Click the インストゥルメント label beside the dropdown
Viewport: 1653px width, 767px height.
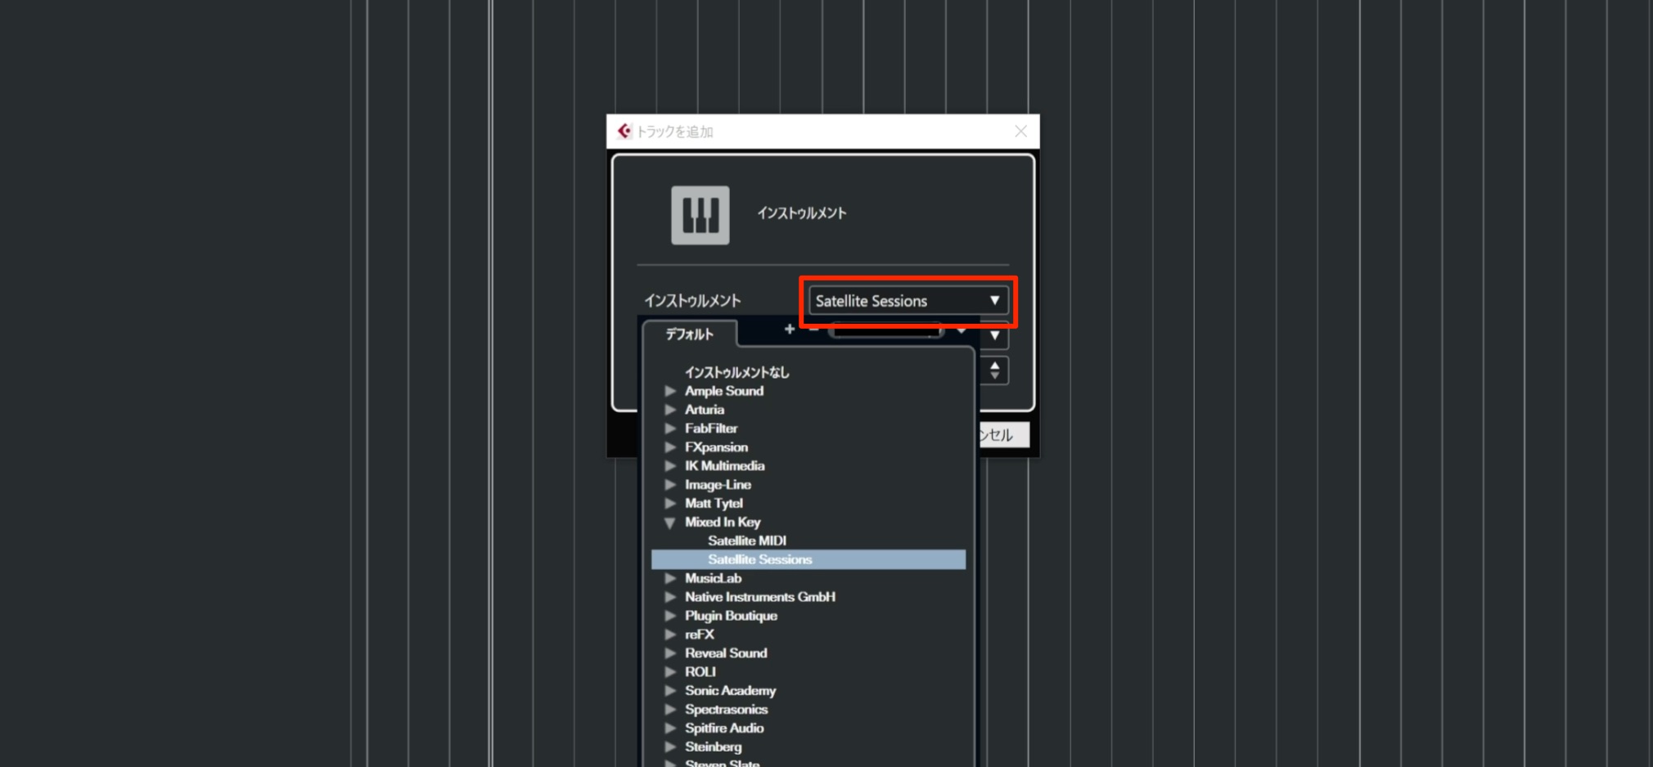tap(692, 301)
